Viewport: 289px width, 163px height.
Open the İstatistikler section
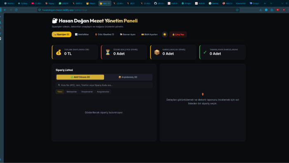[82, 34]
